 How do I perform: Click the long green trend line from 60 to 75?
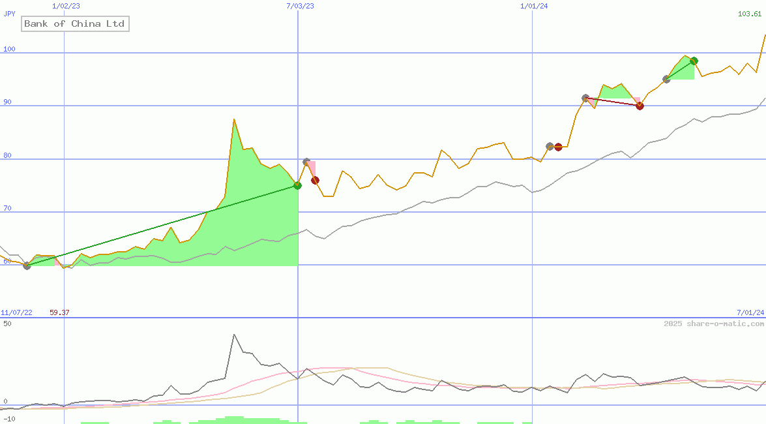163,226
